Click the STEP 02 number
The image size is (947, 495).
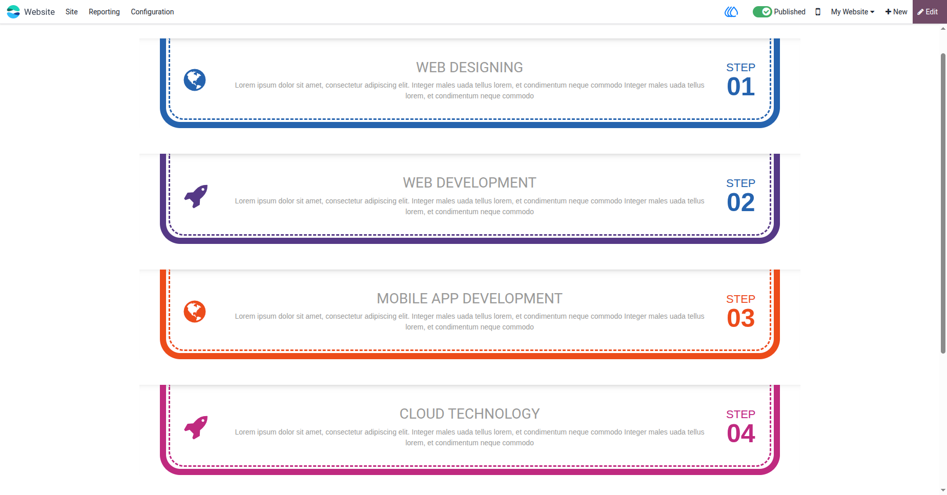740,202
